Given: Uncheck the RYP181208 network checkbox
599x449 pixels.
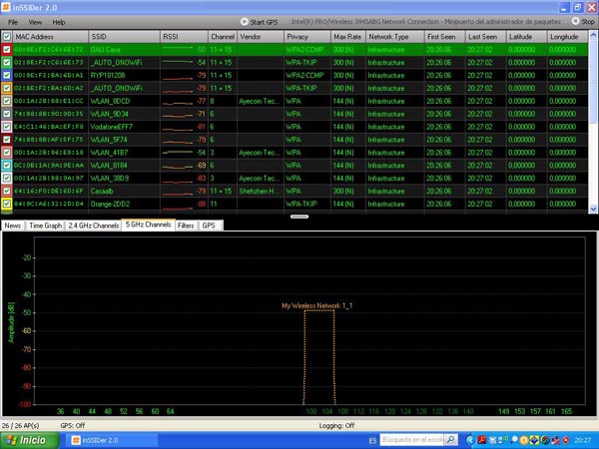Looking at the screenshot, I should tap(7, 75).
